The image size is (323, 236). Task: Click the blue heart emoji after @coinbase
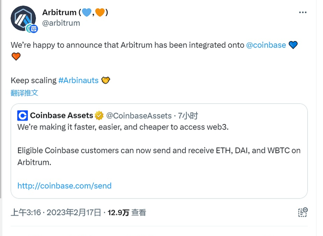pyautogui.click(x=293, y=45)
